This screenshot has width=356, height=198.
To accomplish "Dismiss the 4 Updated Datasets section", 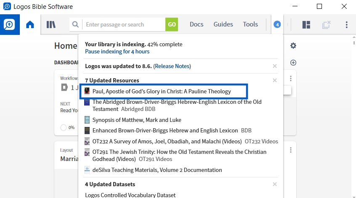I will click(275, 184).
